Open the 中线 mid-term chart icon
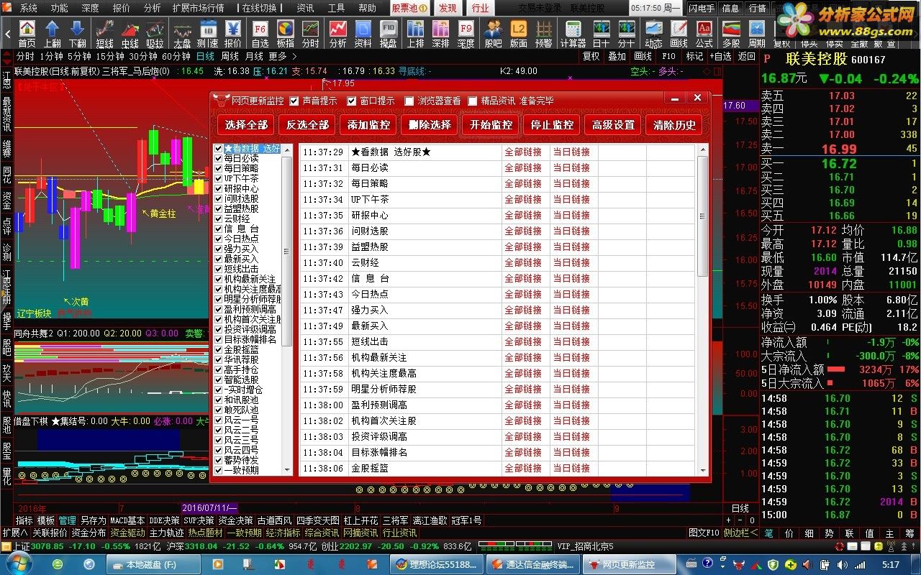 (x=130, y=33)
